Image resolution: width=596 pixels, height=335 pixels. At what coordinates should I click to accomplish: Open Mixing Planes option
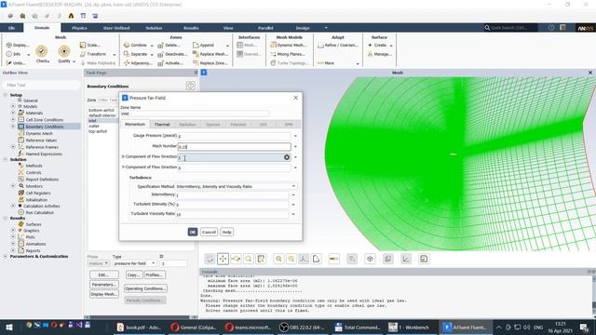[x=289, y=54]
